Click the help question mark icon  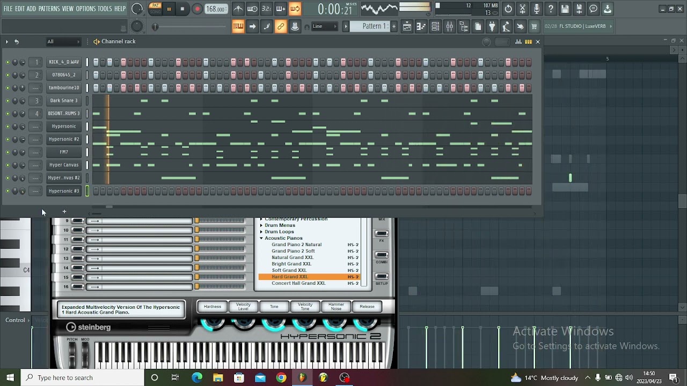pyautogui.click(x=551, y=9)
